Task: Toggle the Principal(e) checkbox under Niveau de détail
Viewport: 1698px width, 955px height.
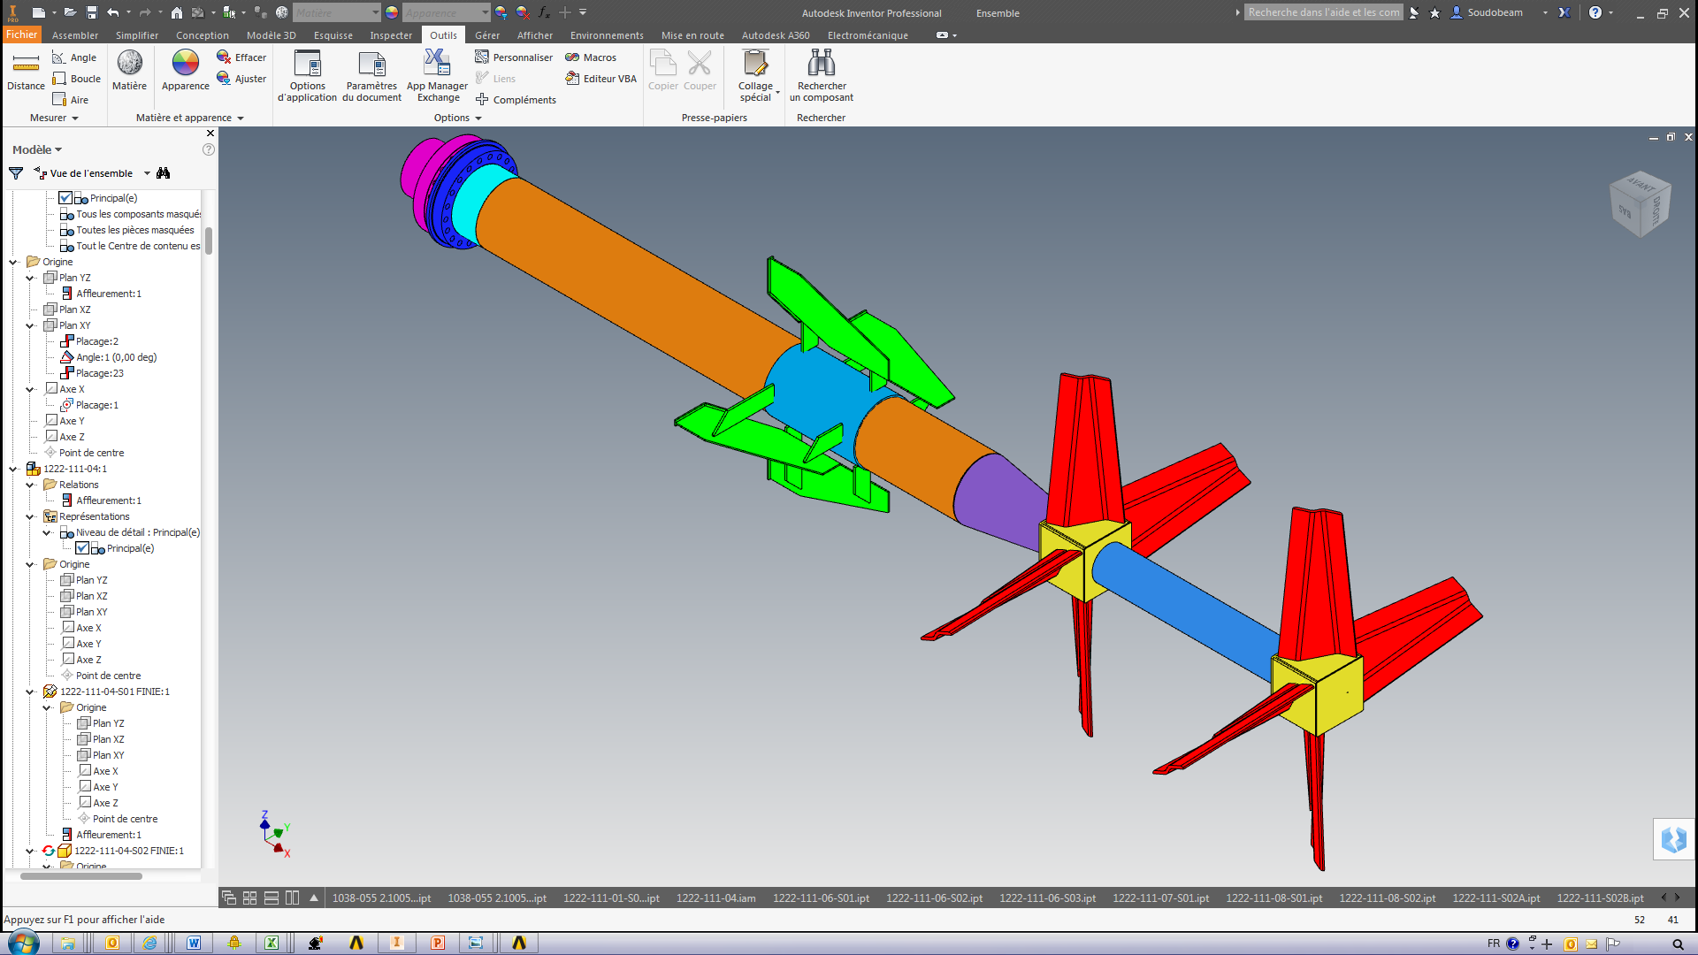Action: (x=82, y=548)
